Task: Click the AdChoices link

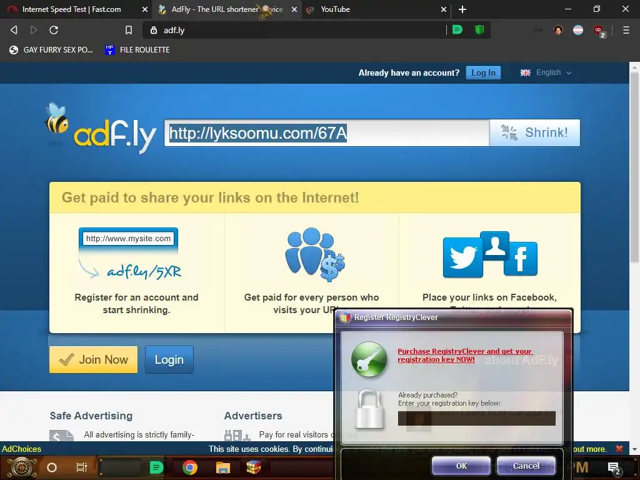Action: coord(22,449)
